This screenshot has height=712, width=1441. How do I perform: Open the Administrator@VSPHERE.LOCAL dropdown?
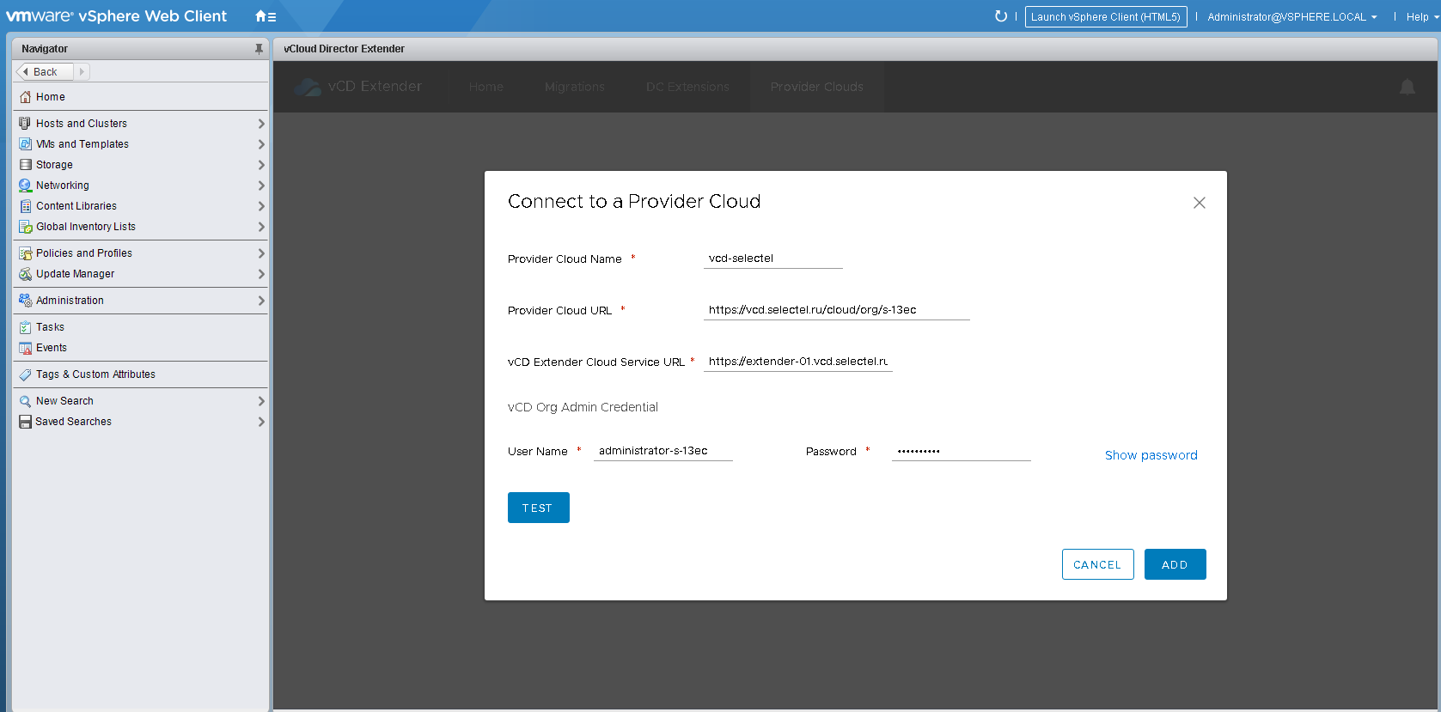point(1291,17)
